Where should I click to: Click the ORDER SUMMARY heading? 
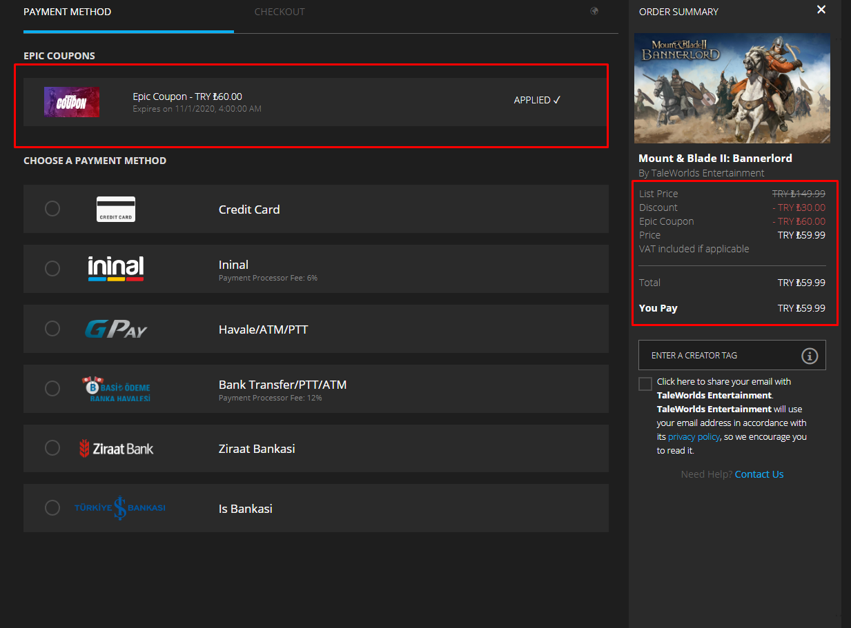click(678, 12)
